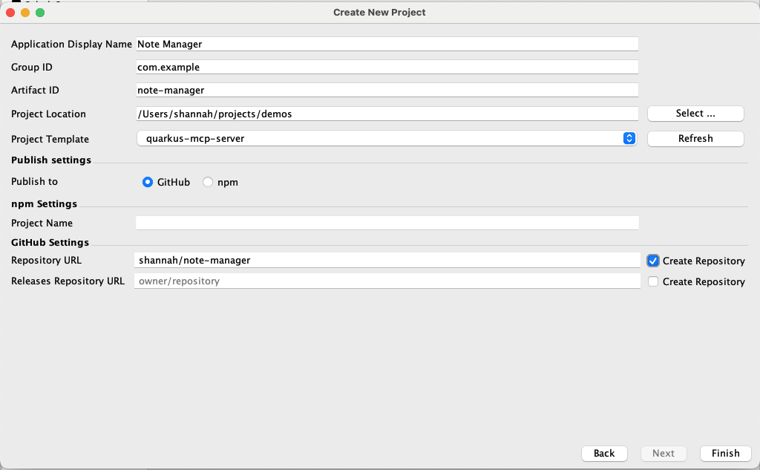Click the Group ID label

click(31, 67)
